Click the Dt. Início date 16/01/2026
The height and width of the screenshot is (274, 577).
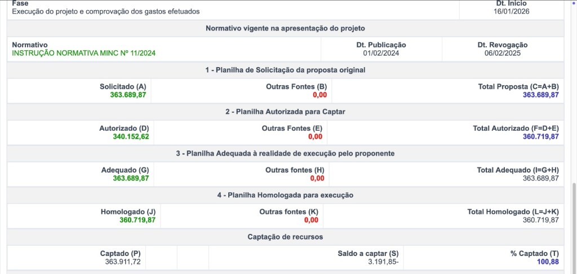[x=511, y=11]
